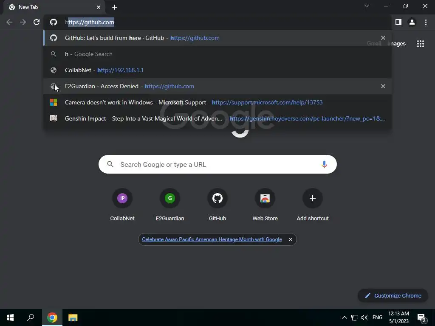The width and height of the screenshot is (435, 326).
Task: Open the Google apps grid
Action: [421, 44]
